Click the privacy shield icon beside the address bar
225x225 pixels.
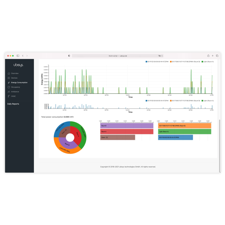point(69,56)
